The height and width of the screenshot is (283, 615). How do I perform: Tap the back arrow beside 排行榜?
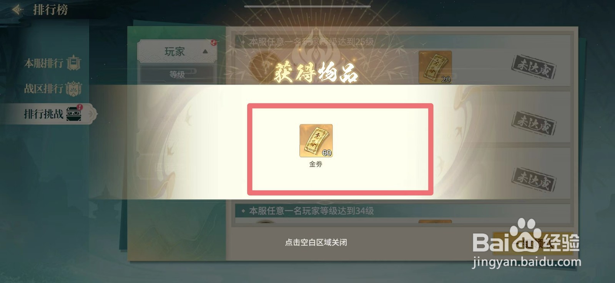tap(17, 9)
